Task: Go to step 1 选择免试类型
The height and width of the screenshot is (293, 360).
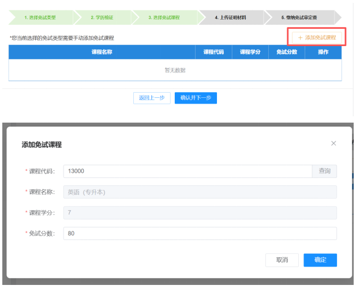Action: [x=40, y=18]
